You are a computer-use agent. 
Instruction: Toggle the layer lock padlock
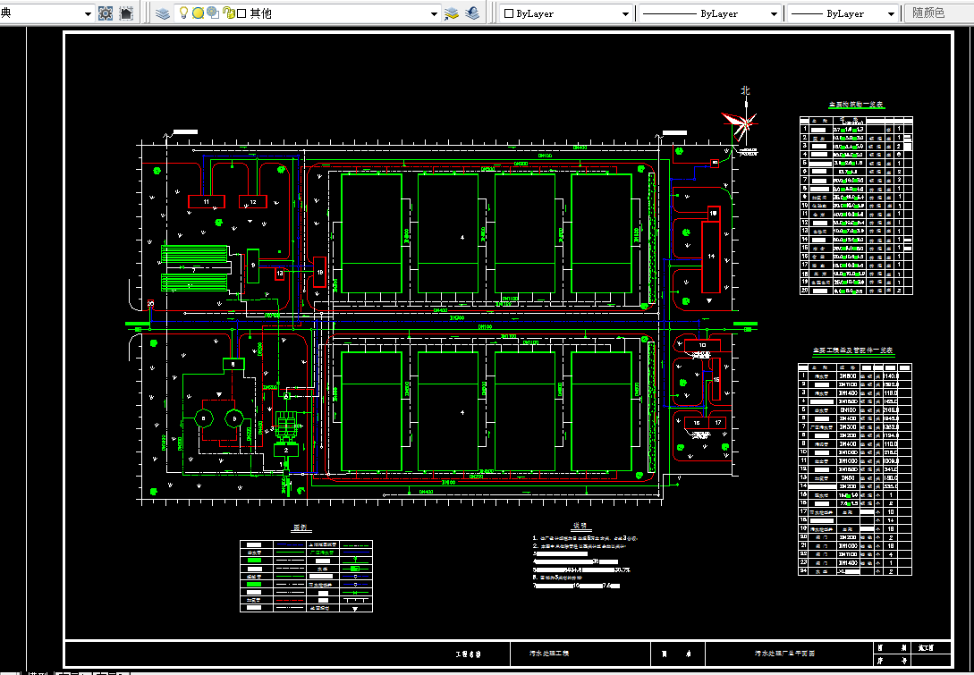pos(228,13)
